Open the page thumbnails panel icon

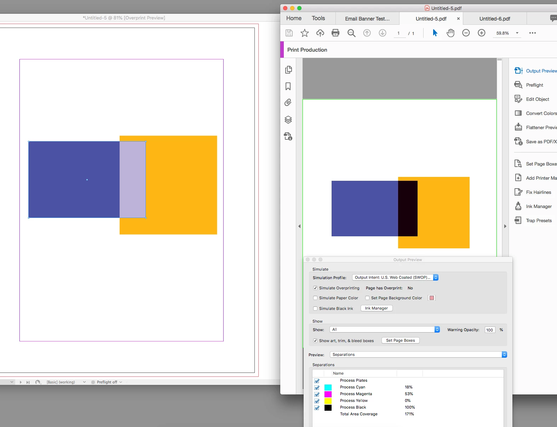click(x=288, y=70)
